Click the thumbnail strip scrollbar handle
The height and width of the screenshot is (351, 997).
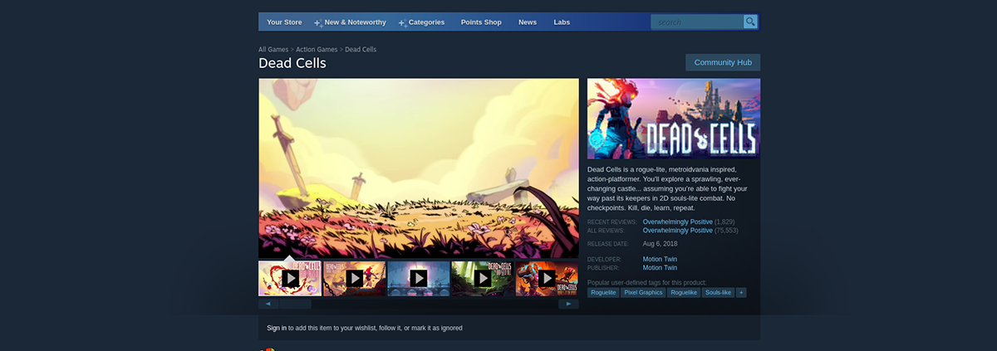(295, 304)
